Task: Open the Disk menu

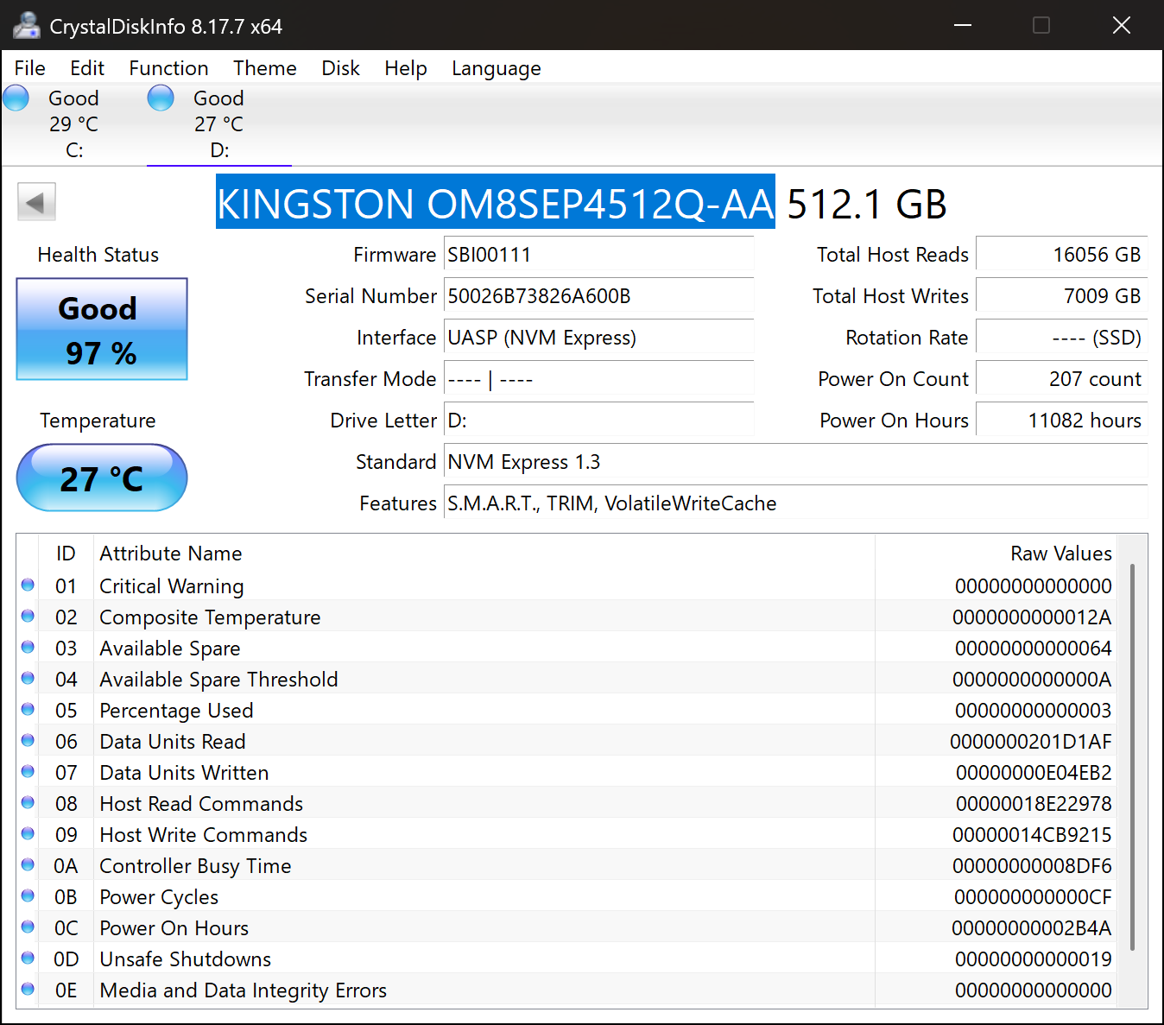Action: (340, 68)
